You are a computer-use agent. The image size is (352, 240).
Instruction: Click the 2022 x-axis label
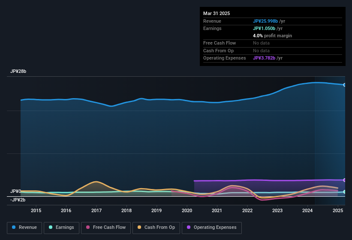(x=247, y=210)
